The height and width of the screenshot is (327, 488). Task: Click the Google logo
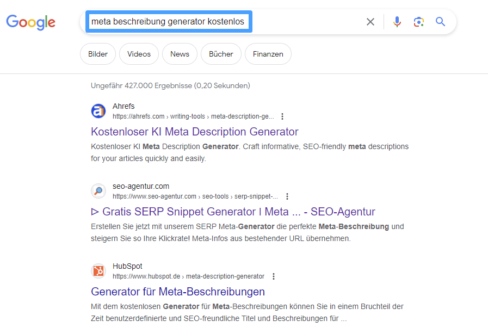pyautogui.click(x=31, y=22)
